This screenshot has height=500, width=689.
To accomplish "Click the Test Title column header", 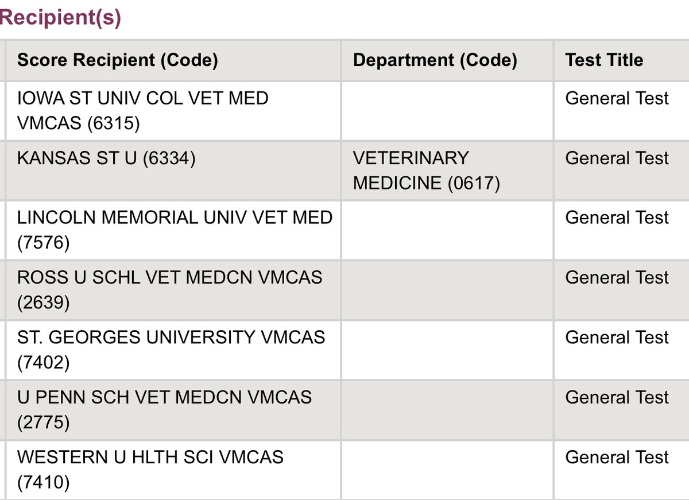I will [604, 60].
